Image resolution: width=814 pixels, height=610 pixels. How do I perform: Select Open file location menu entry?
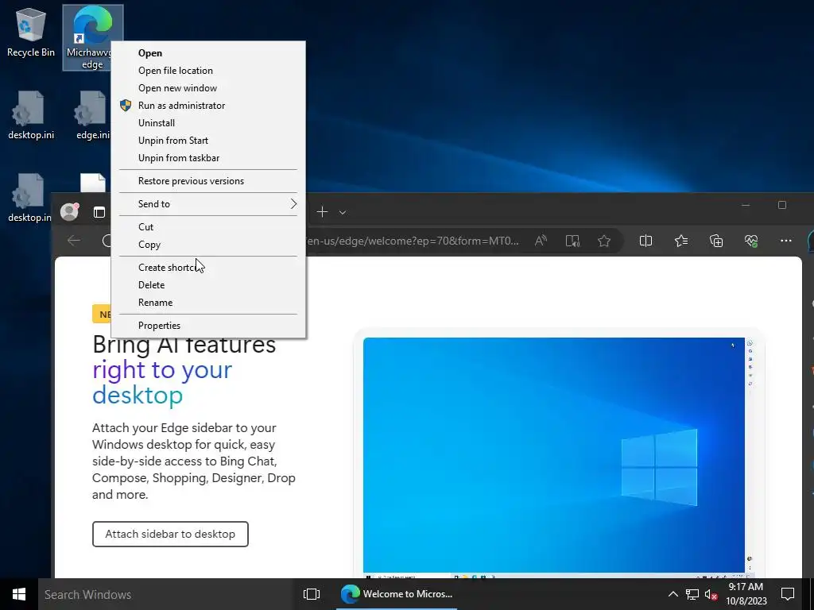[x=208, y=71]
